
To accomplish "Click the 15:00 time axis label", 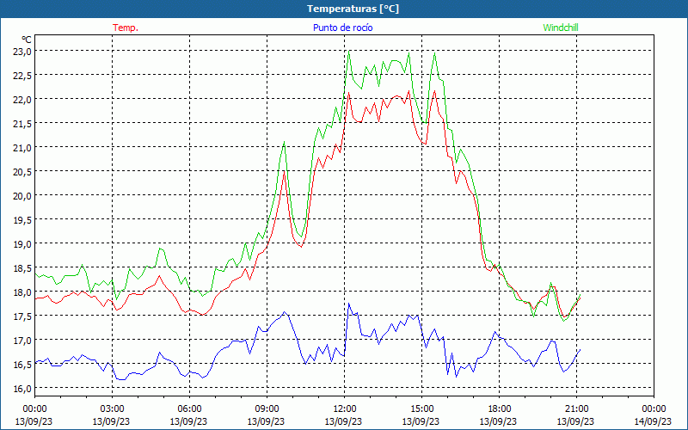I will point(421,409).
